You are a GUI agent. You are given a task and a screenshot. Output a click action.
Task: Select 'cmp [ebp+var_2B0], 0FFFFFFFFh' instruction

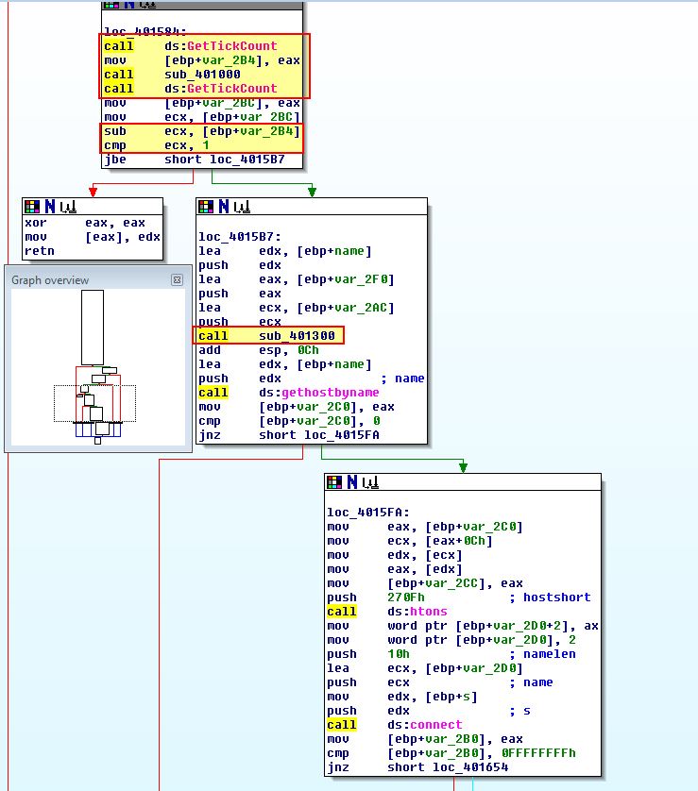(x=451, y=752)
